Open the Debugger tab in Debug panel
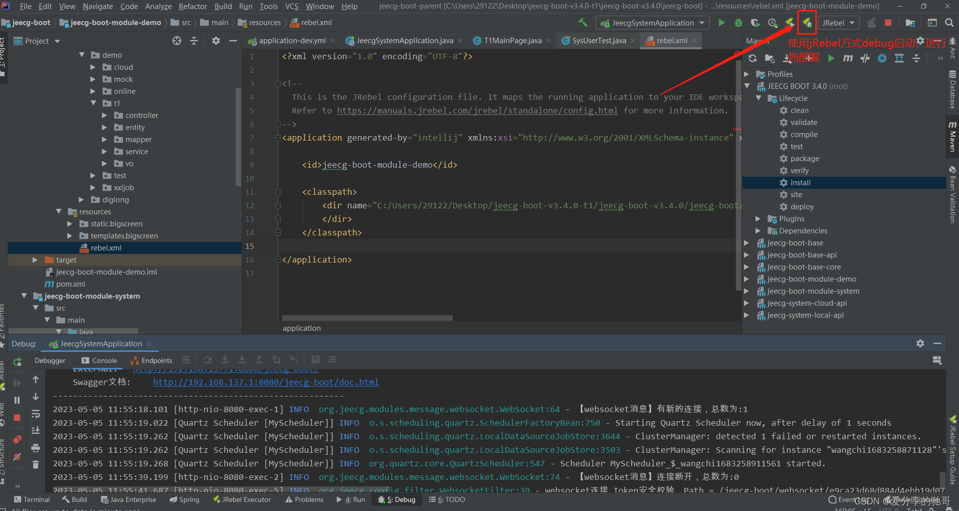Viewport: 959px width, 511px height. pyautogui.click(x=50, y=360)
